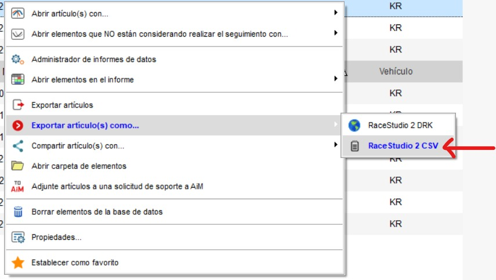Screen dimensions: 496x280
Task: Click the red arrow icon of 'Exportar artículo(s) como...'
Action: tap(18, 125)
